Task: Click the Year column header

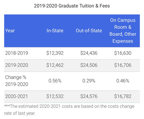Action: click(x=10, y=31)
